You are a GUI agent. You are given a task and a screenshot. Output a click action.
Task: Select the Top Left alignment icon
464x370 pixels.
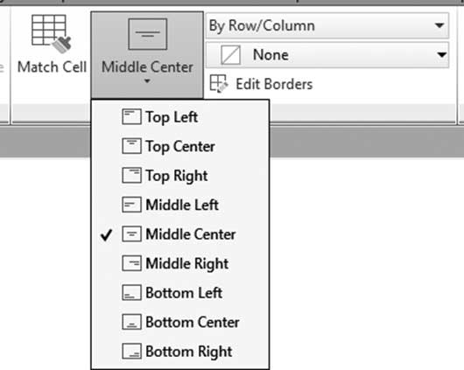[x=131, y=117]
